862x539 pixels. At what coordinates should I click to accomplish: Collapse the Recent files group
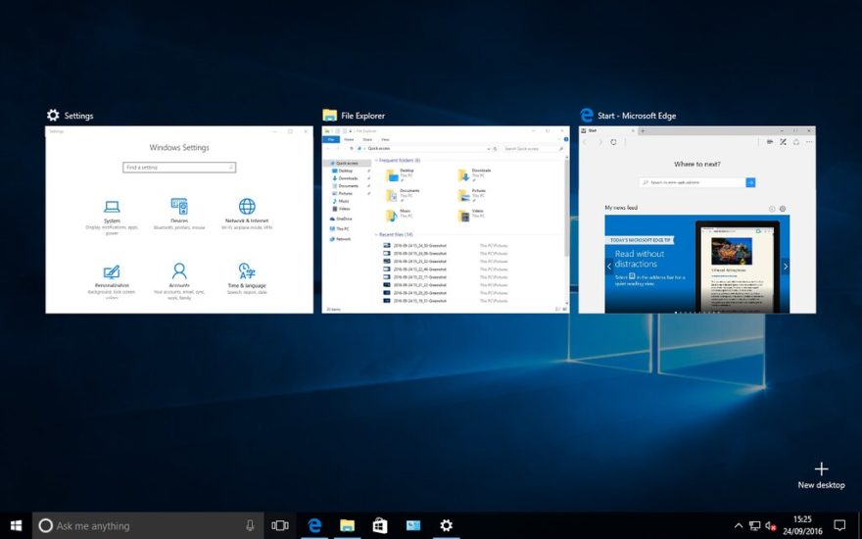pos(376,235)
